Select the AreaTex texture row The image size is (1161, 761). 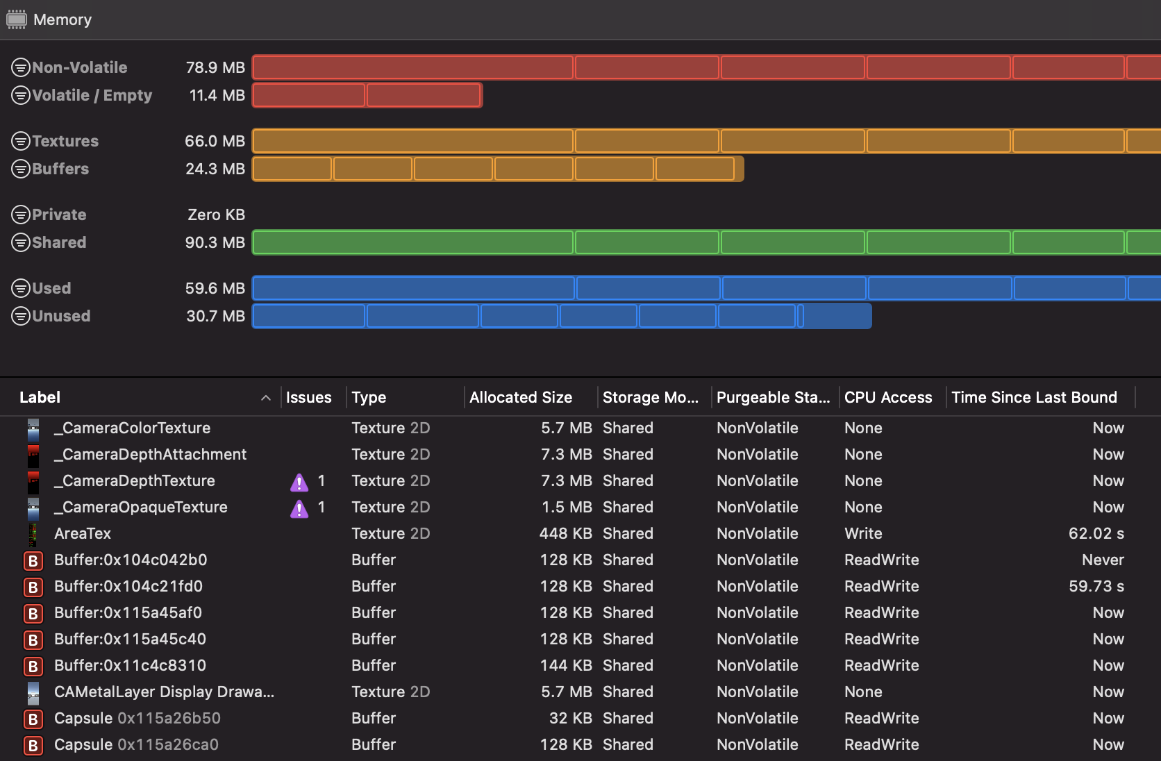click(83, 534)
